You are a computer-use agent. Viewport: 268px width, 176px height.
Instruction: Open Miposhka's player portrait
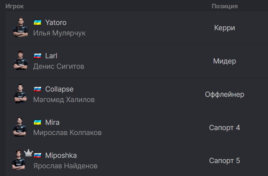coord(19,160)
